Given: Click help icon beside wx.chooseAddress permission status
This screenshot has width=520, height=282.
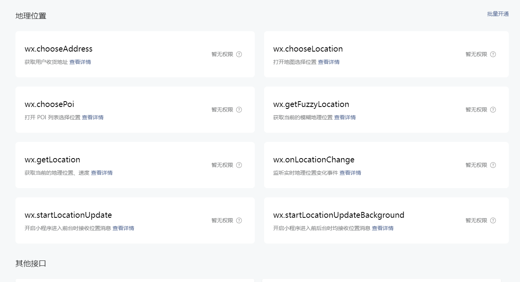Looking at the screenshot, I should [x=239, y=54].
